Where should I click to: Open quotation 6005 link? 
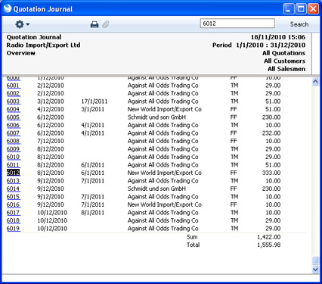click(x=13, y=117)
